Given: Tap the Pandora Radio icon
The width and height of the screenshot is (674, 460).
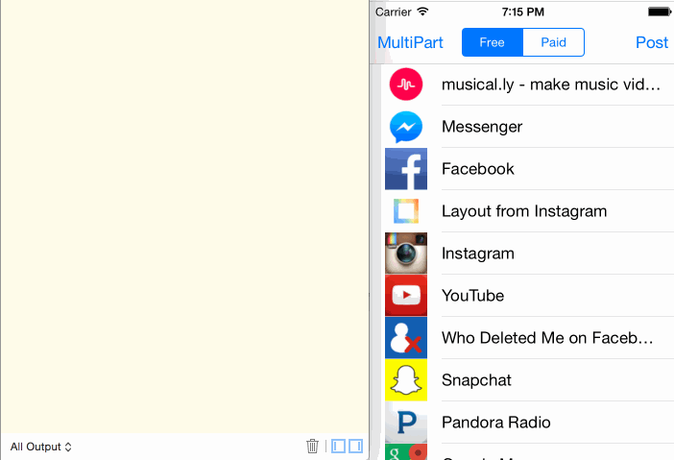Looking at the screenshot, I should [406, 423].
